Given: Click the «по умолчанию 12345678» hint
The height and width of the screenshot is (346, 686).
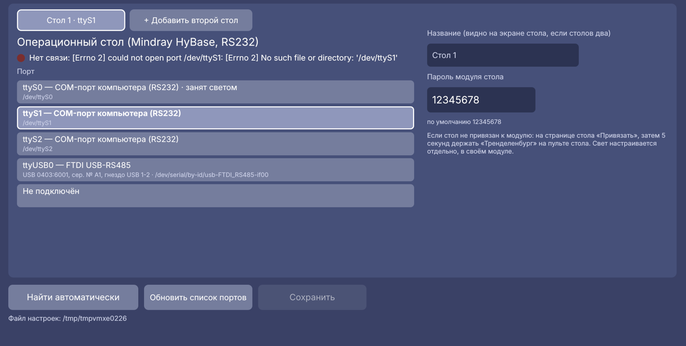Looking at the screenshot, I should (x=464, y=122).
